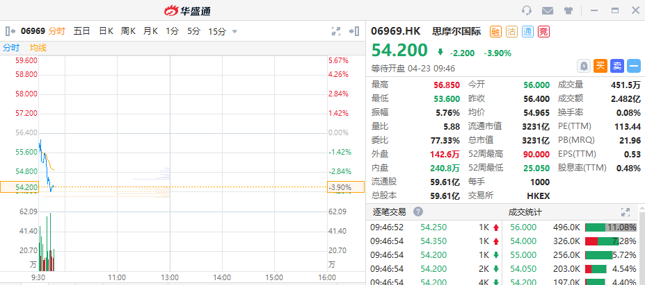Click the 56.000 volume distribution bar
This screenshot has width=645, height=285.
pyautogui.click(x=611, y=227)
